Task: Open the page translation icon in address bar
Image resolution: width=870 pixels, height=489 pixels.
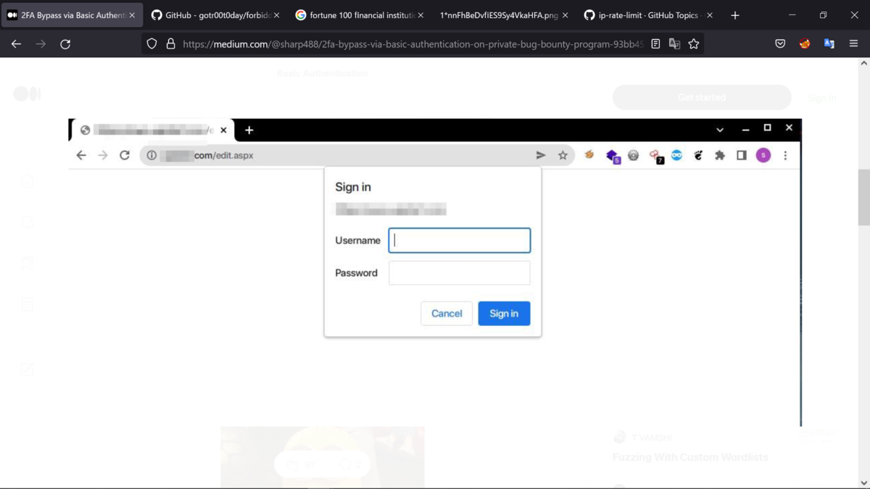Action: (x=674, y=43)
